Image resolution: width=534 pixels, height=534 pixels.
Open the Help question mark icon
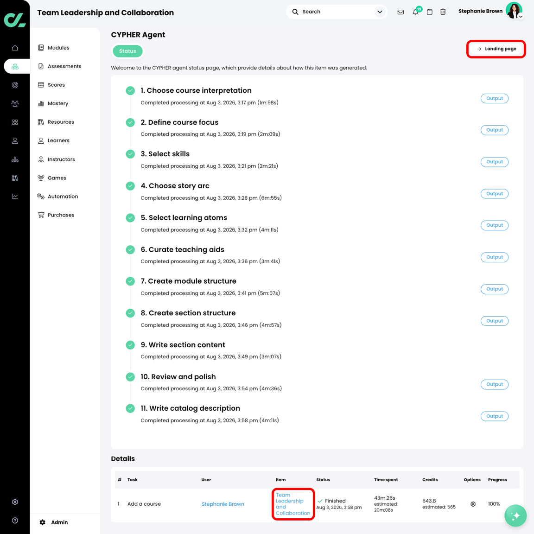coord(15,521)
